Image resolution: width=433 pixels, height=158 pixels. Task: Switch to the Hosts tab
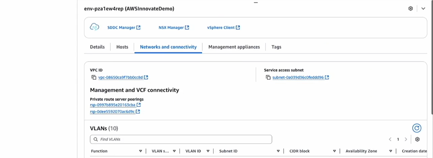[x=122, y=47]
